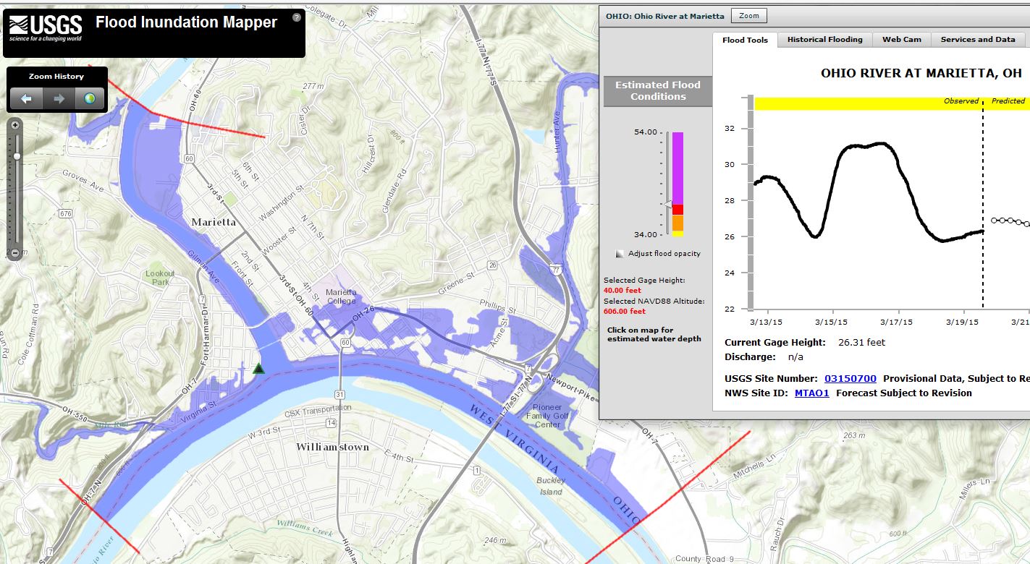Click the Williamstown label on map
This screenshot has height=564, width=1030.
332,447
